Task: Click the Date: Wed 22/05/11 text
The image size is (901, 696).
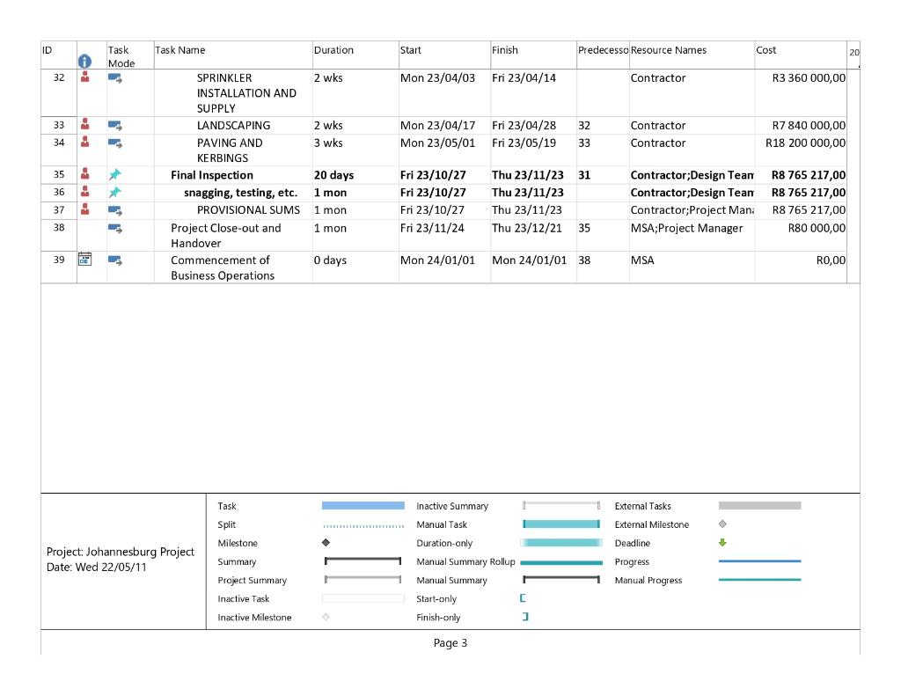Action: click(x=96, y=567)
